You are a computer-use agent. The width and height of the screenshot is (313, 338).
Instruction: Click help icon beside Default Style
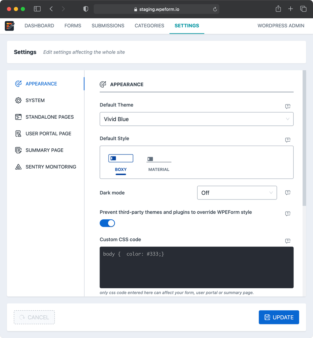coord(288,140)
